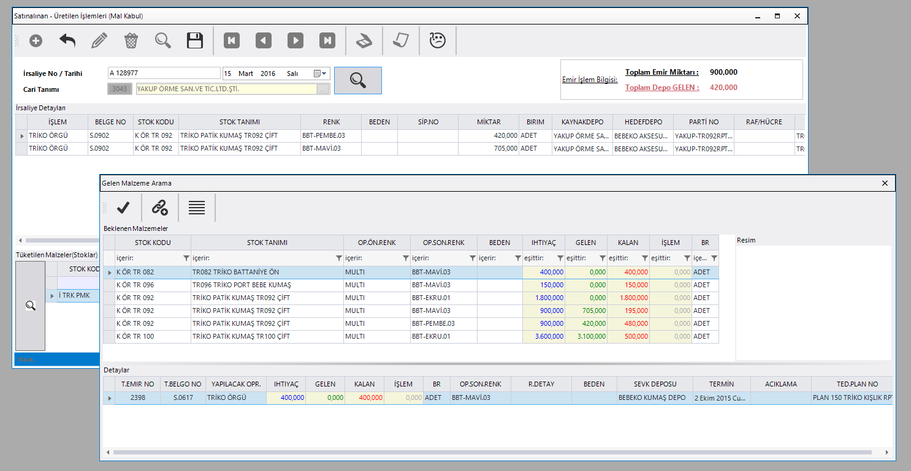Screen dimensions: 911x471
Task: Click the list lines icon in search dialog
Action: (x=197, y=208)
